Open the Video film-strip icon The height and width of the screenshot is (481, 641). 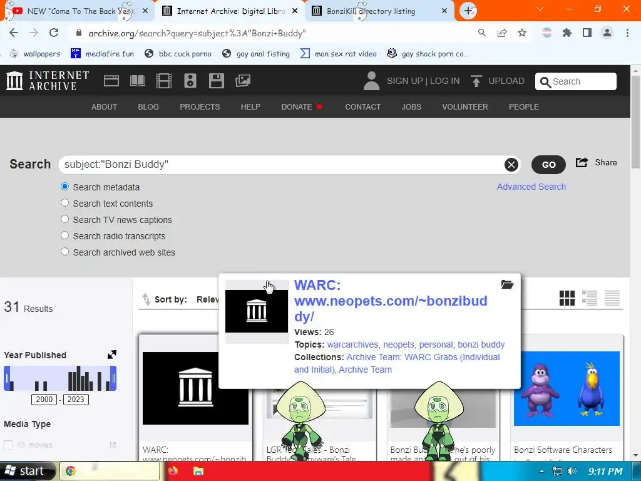[x=163, y=81]
